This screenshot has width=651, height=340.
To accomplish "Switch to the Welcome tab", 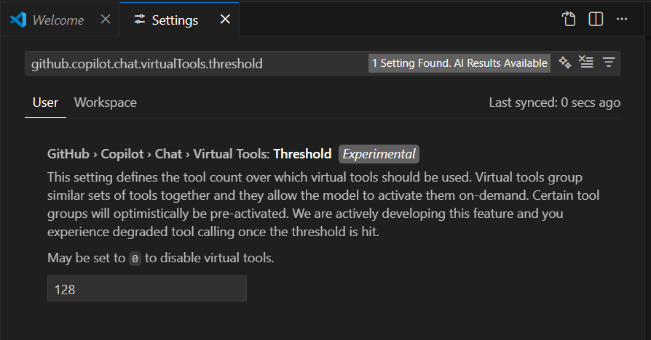I will pyautogui.click(x=58, y=20).
